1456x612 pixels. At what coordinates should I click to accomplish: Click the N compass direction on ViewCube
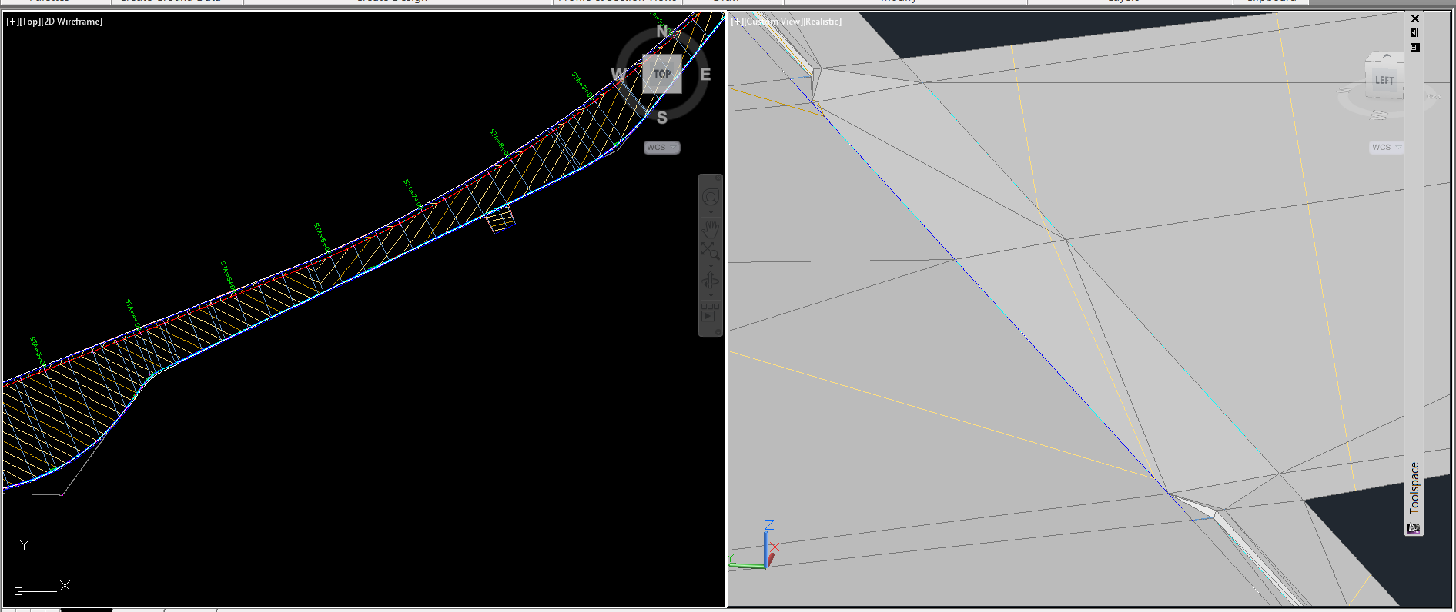click(662, 31)
